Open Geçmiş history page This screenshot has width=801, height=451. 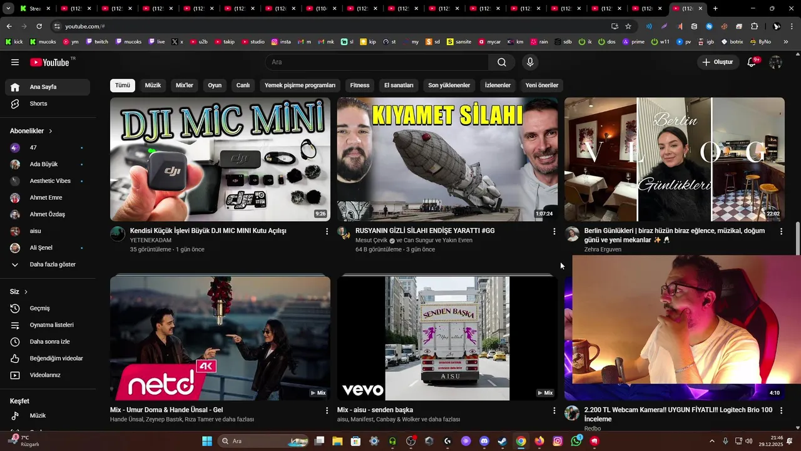click(48, 308)
